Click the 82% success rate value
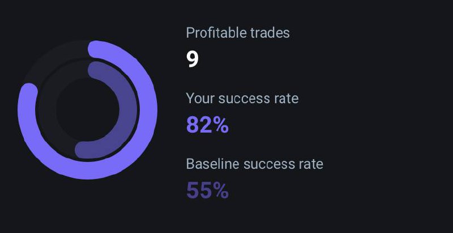The height and width of the screenshot is (233, 453). [207, 125]
